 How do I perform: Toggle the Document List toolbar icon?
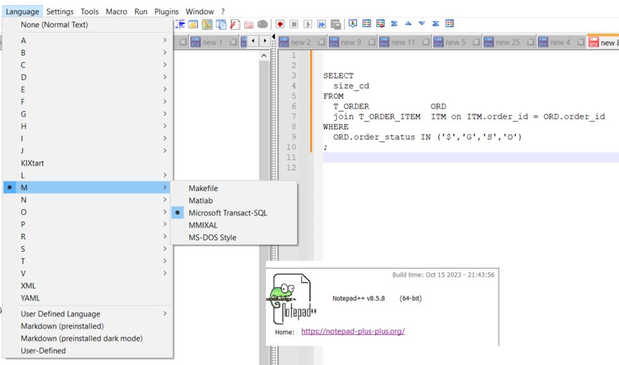click(220, 24)
